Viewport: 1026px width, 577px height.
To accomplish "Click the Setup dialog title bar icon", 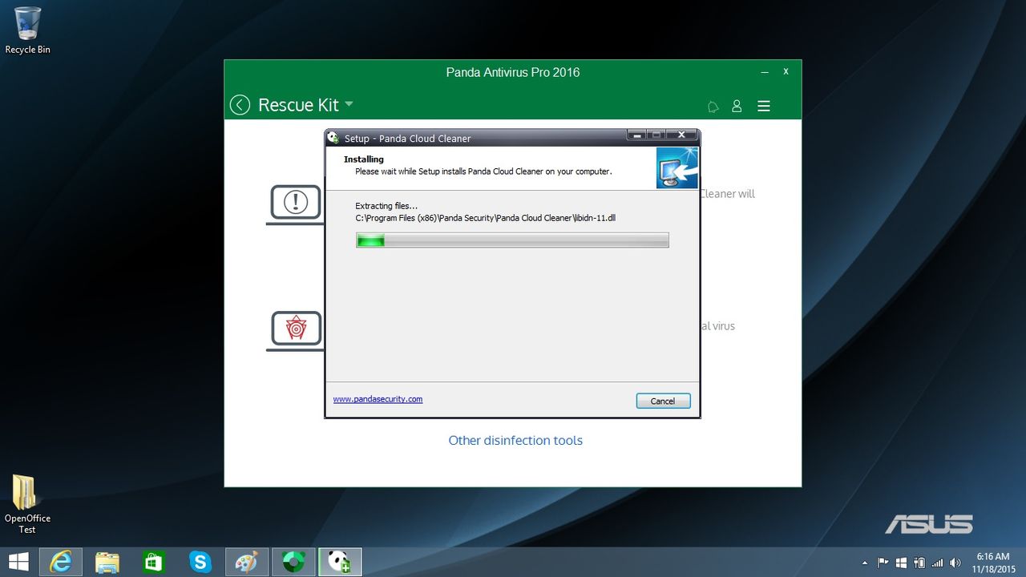I will click(x=333, y=138).
